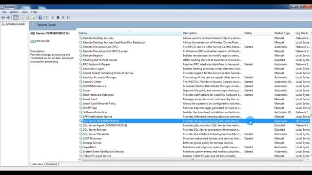Click the green Start Service play icon
This screenshot has height=175, width=312.
tap(53, 17)
